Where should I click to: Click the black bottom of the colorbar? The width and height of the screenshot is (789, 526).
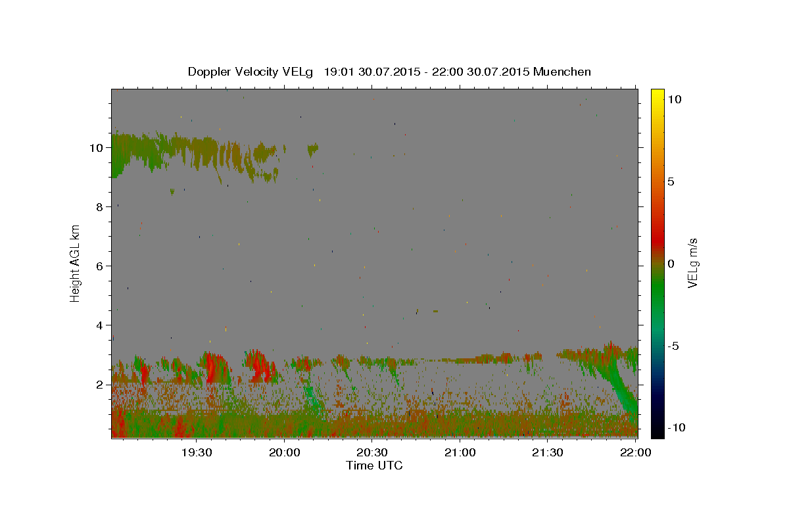tap(657, 431)
